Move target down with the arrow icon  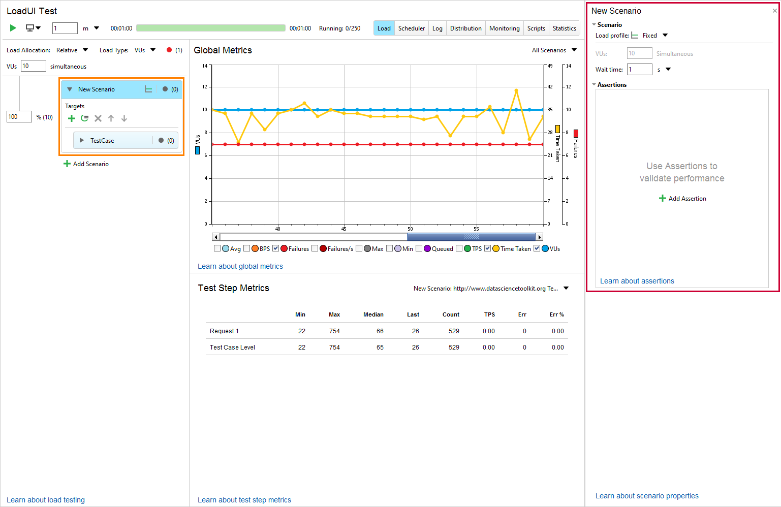[124, 118]
